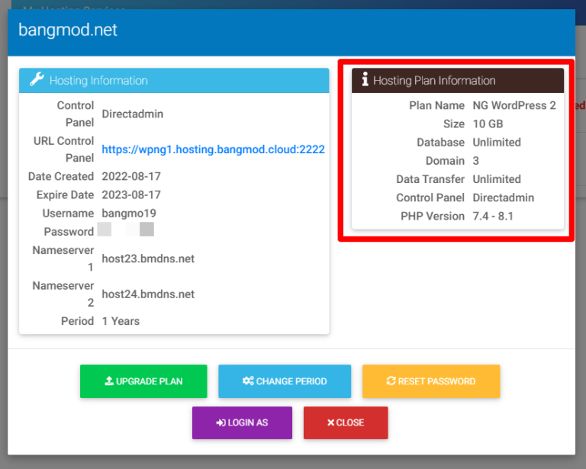Select the Data Transfer value Unlimited
The height and width of the screenshot is (469, 586).
(497, 179)
